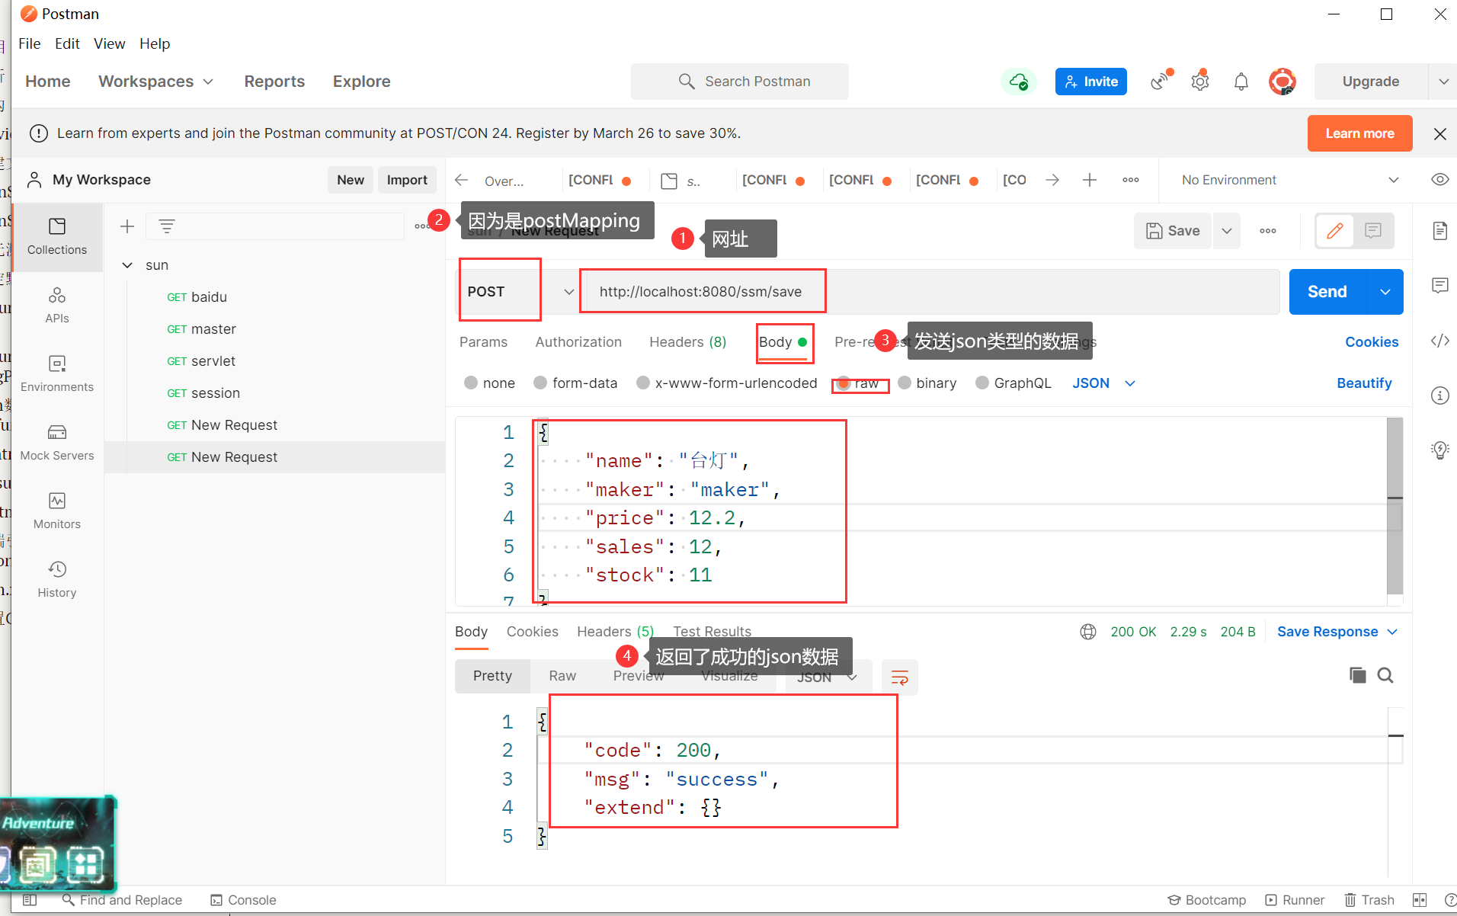Open the code snippet icon

(1439, 341)
